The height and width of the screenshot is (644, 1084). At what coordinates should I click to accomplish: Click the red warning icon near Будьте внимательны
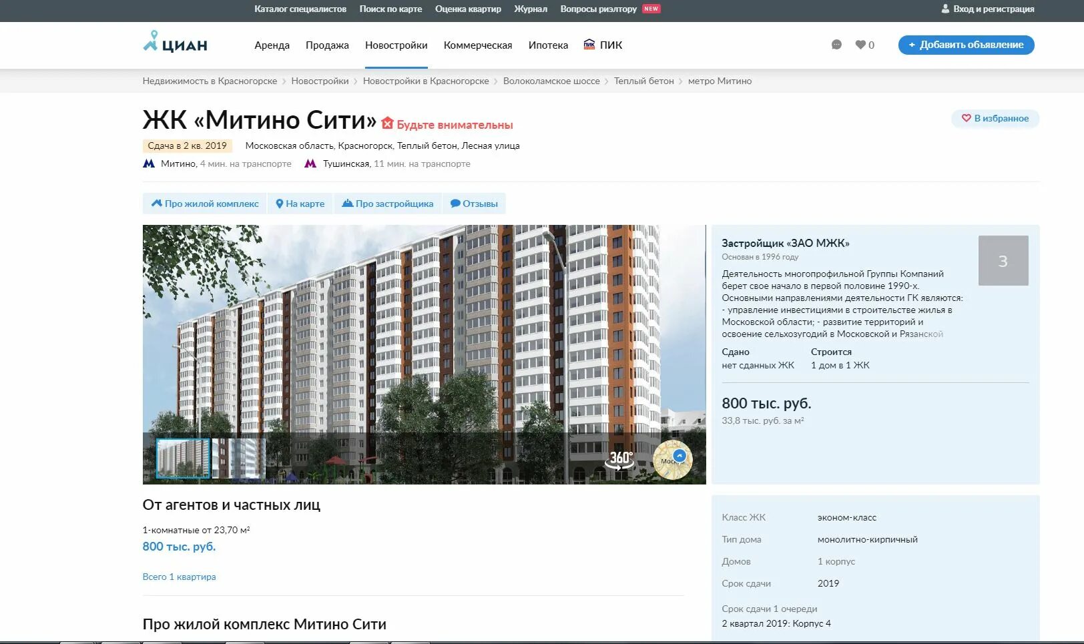(x=387, y=124)
